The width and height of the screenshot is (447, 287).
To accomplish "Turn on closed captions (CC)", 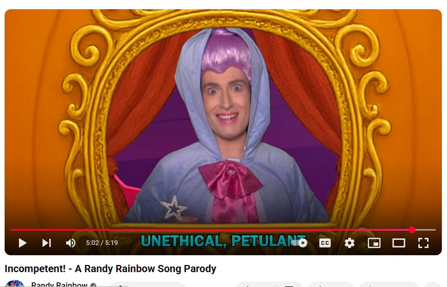I will click(324, 243).
